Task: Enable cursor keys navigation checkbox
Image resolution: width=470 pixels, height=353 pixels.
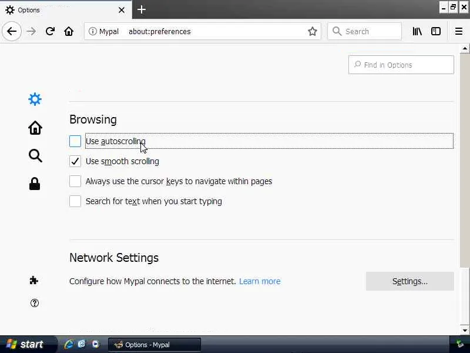Action: (x=75, y=181)
